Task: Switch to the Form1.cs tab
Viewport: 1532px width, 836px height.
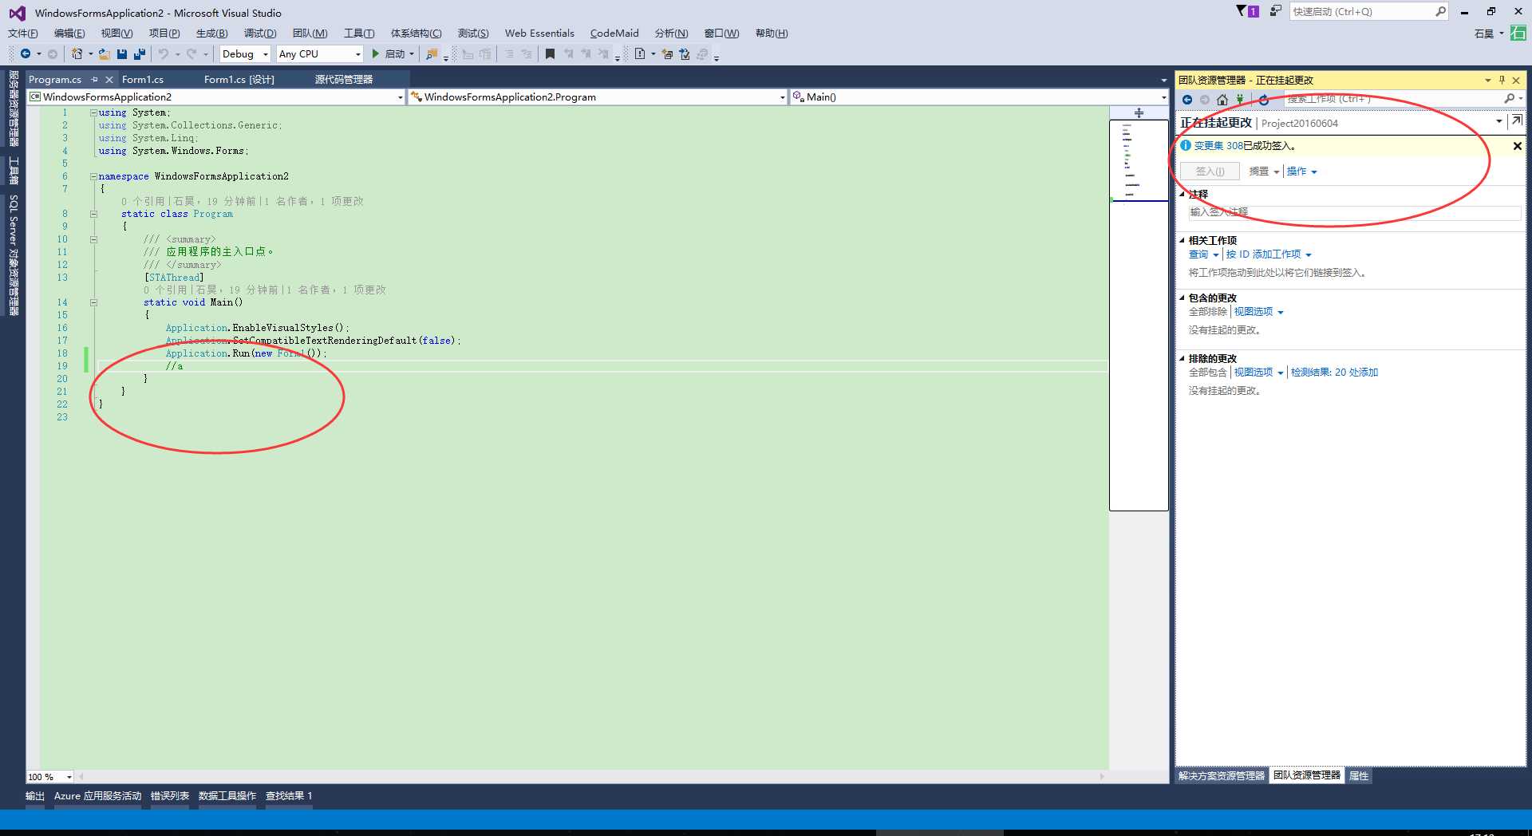Action: tap(143, 80)
